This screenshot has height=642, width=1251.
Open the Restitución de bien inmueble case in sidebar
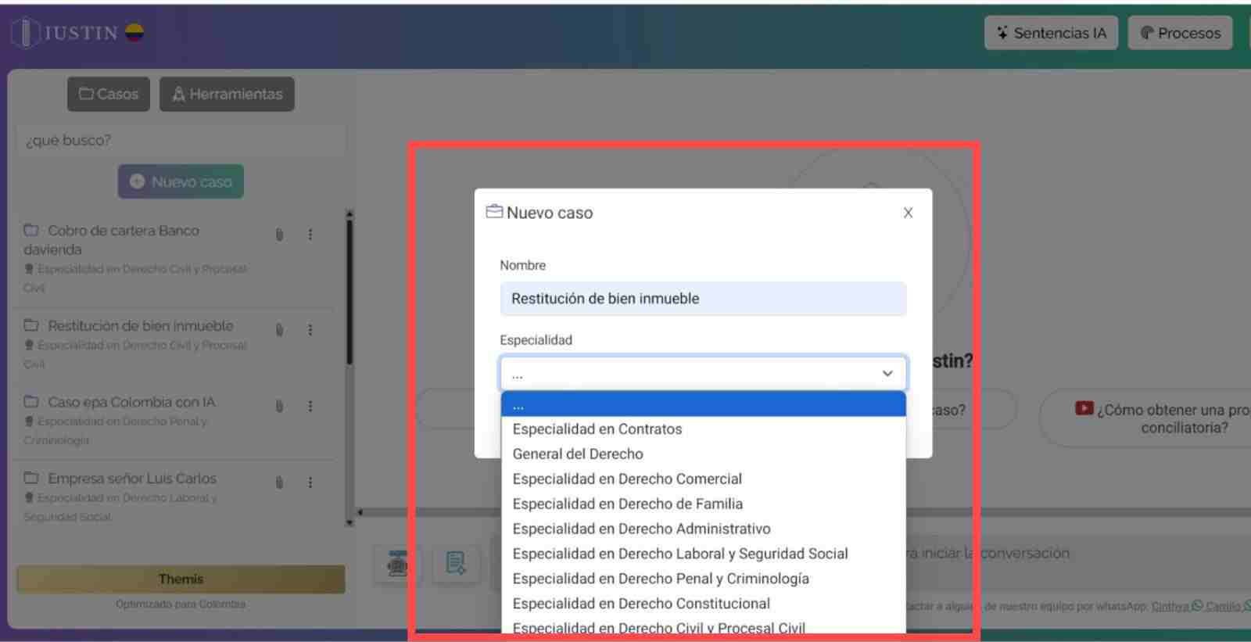(x=140, y=326)
